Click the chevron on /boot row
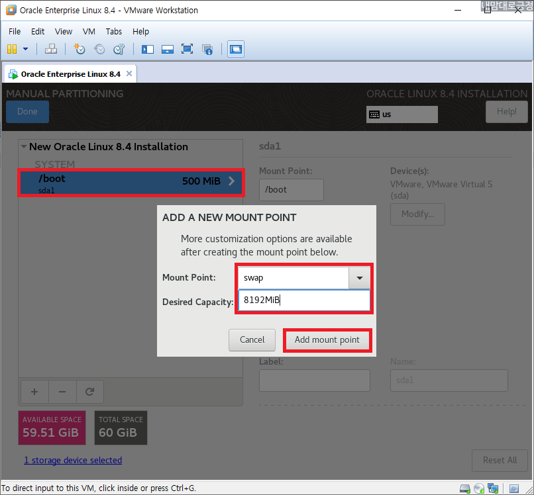The height and width of the screenshot is (495, 534). (232, 181)
